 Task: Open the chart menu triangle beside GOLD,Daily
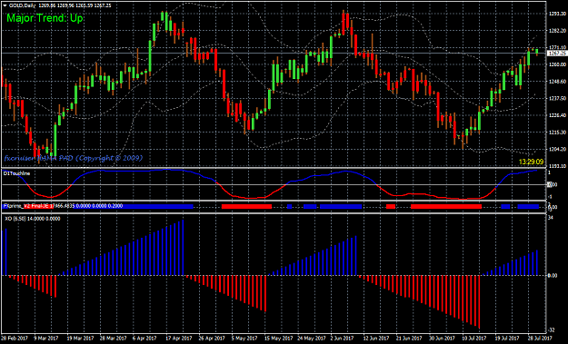coord(5,5)
